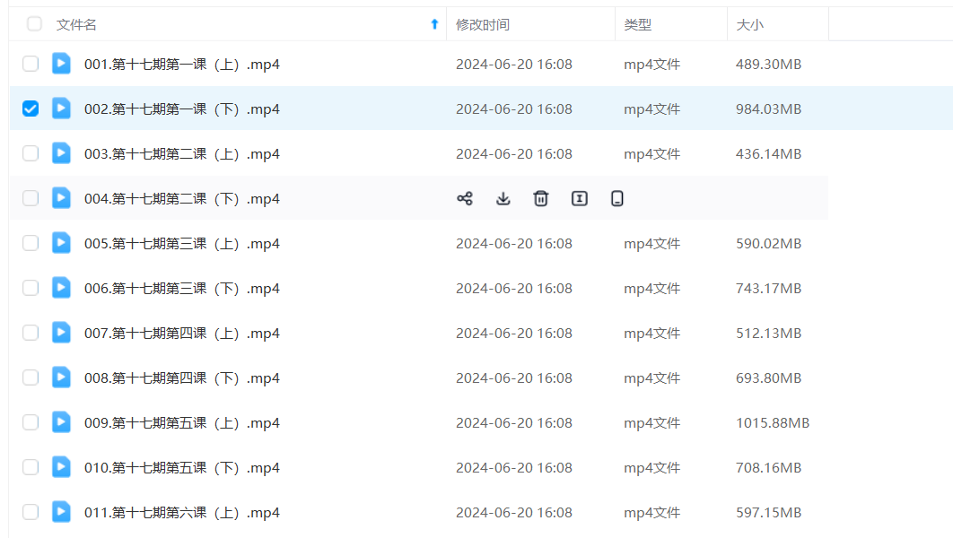Check the box next to file 011

(31, 512)
